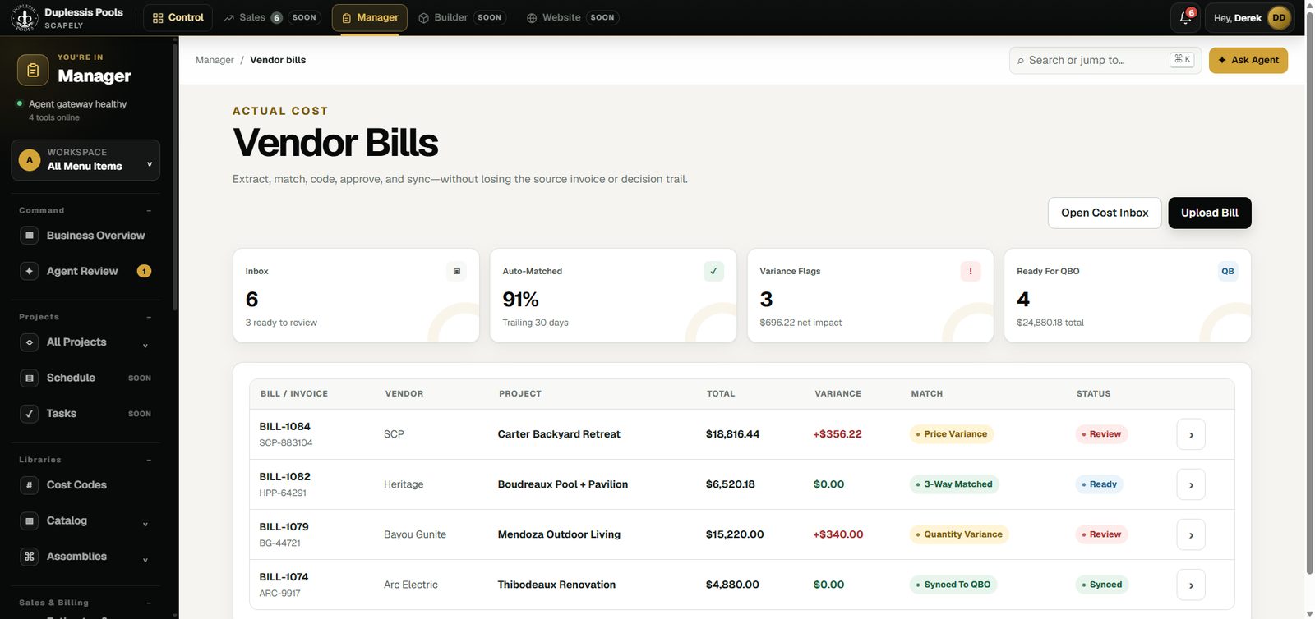1315x619 pixels.
Task: Switch to the Control tab
Action: [x=178, y=17]
